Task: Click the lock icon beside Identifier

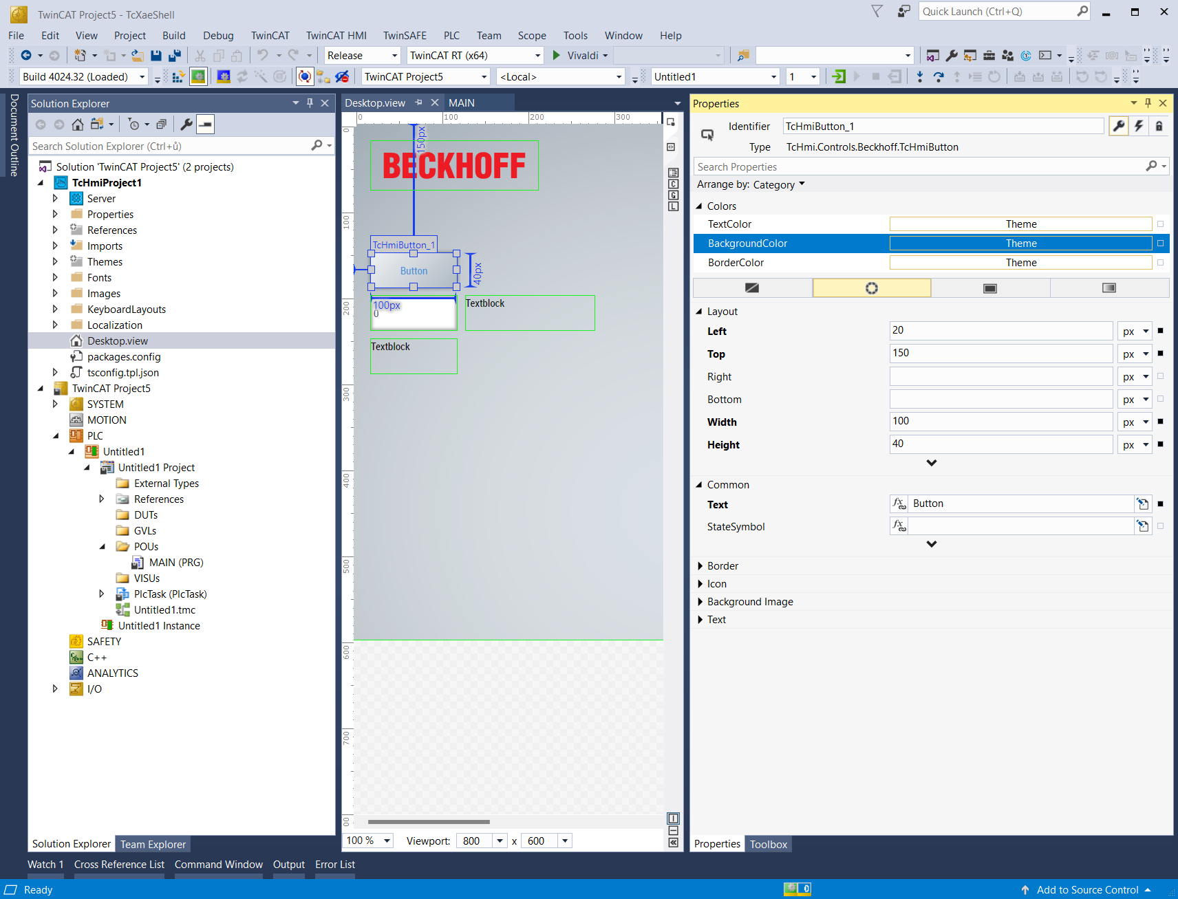Action: click(1159, 126)
